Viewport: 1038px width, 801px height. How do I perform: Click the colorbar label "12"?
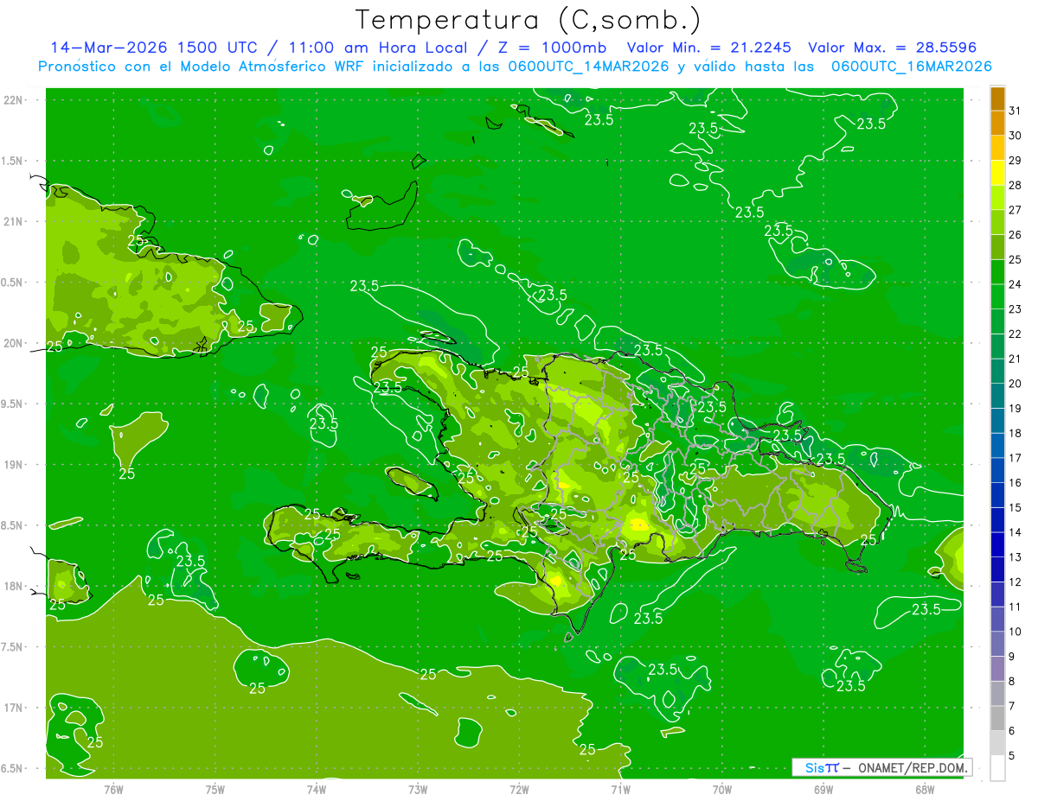[1016, 582]
